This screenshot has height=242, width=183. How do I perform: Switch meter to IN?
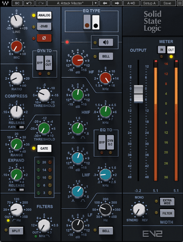point(161,50)
